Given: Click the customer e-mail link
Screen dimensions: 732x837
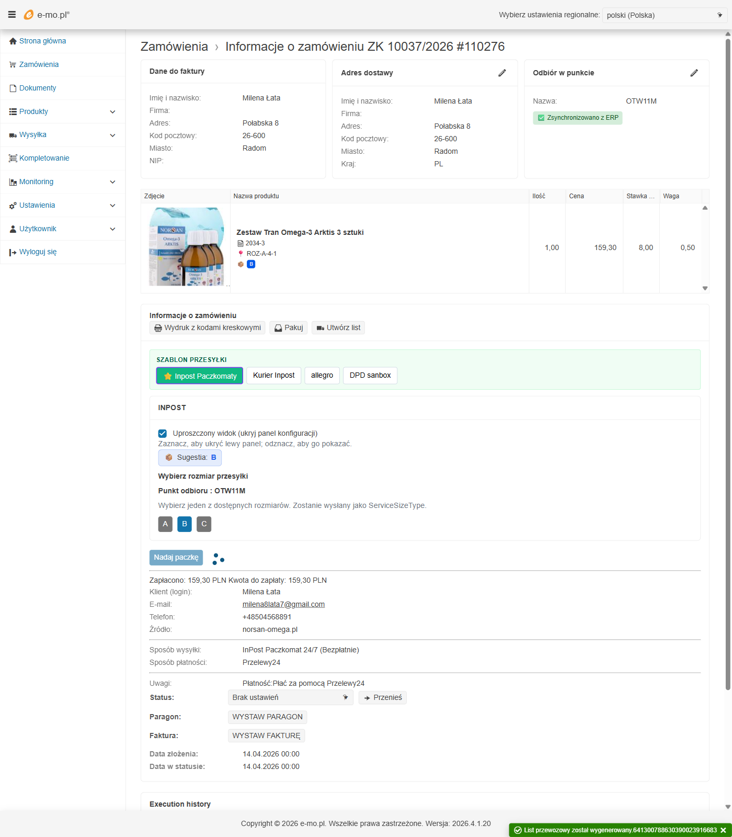Looking at the screenshot, I should 283,604.
